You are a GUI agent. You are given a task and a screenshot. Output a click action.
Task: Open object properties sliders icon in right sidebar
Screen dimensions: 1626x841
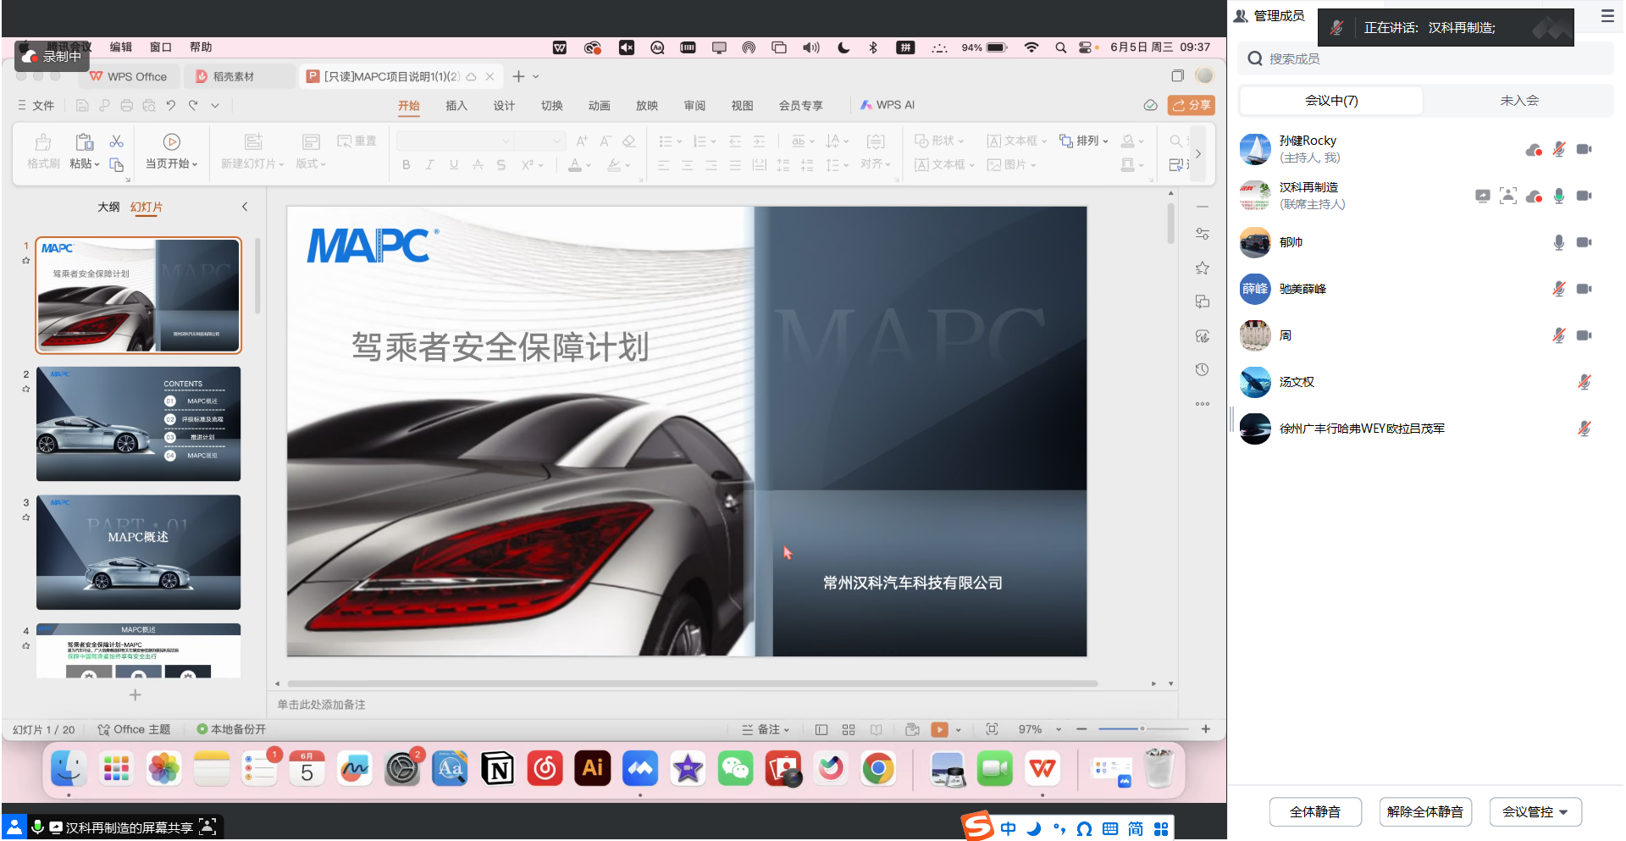pyautogui.click(x=1203, y=235)
